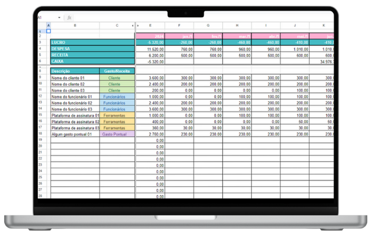Click 600,00 in RECEITA row, column J
The height and width of the screenshot is (239, 373).
pos(295,55)
